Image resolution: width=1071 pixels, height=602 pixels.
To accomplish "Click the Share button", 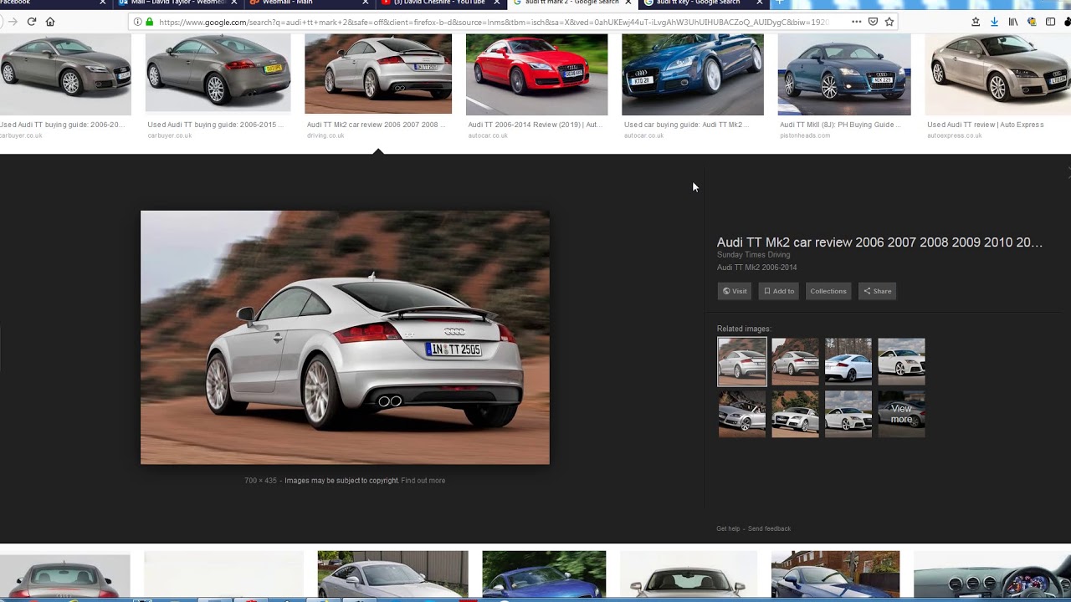I will (x=878, y=291).
